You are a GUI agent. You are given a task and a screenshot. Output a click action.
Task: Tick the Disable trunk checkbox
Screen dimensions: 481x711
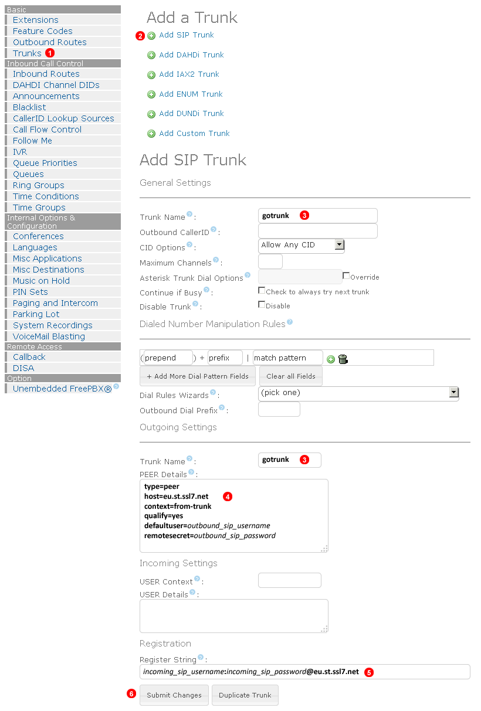pos(262,304)
